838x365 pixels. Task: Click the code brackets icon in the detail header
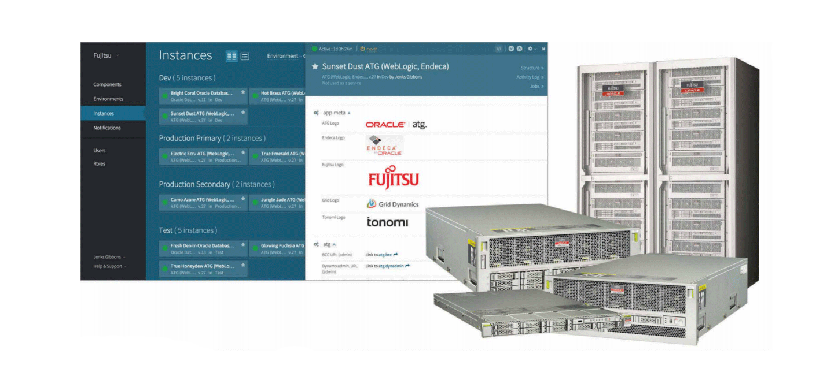(498, 49)
